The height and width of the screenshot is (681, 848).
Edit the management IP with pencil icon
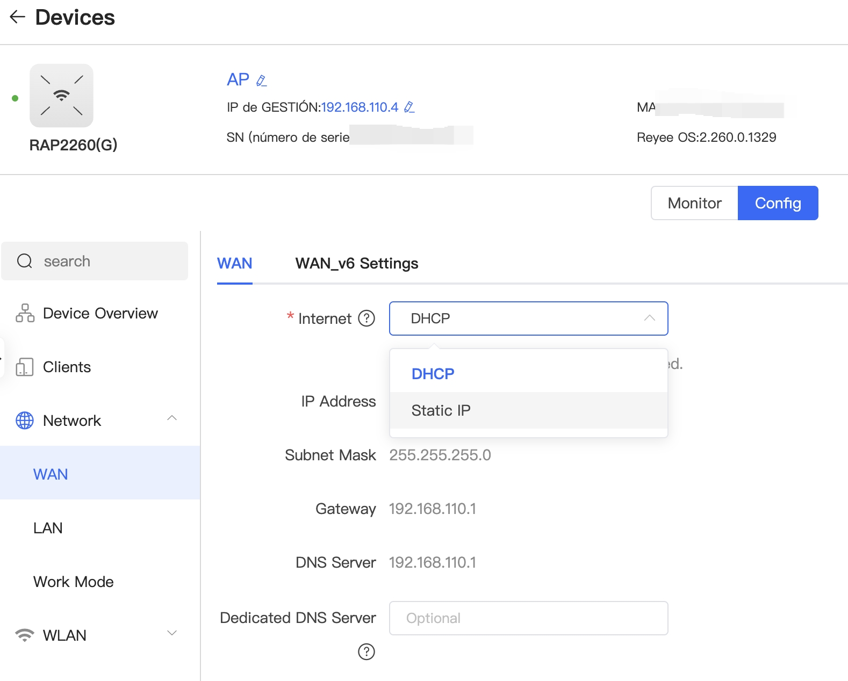409,107
